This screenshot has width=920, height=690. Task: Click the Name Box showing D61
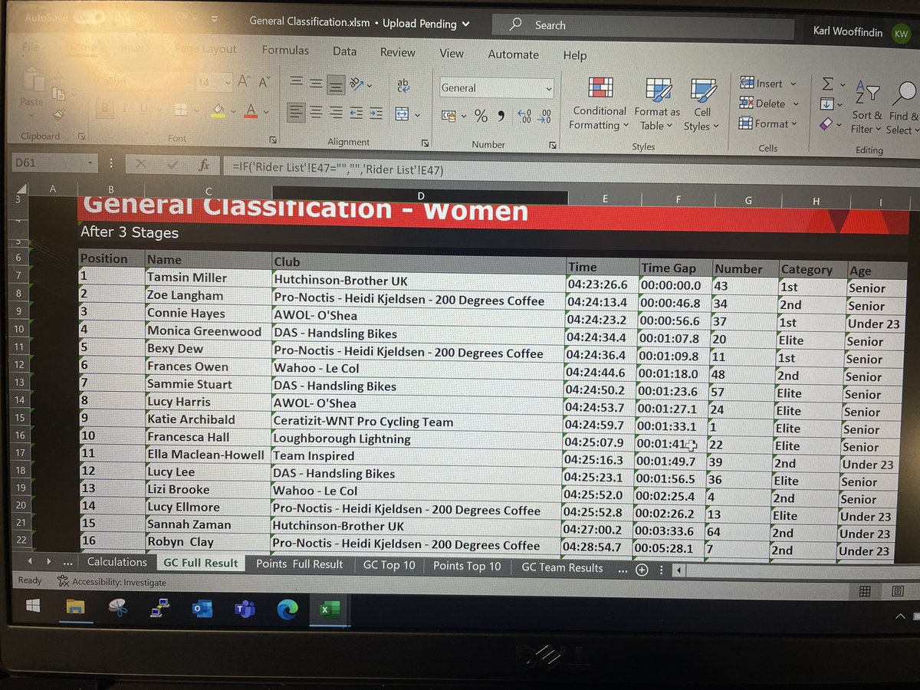[x=54, y=163]
